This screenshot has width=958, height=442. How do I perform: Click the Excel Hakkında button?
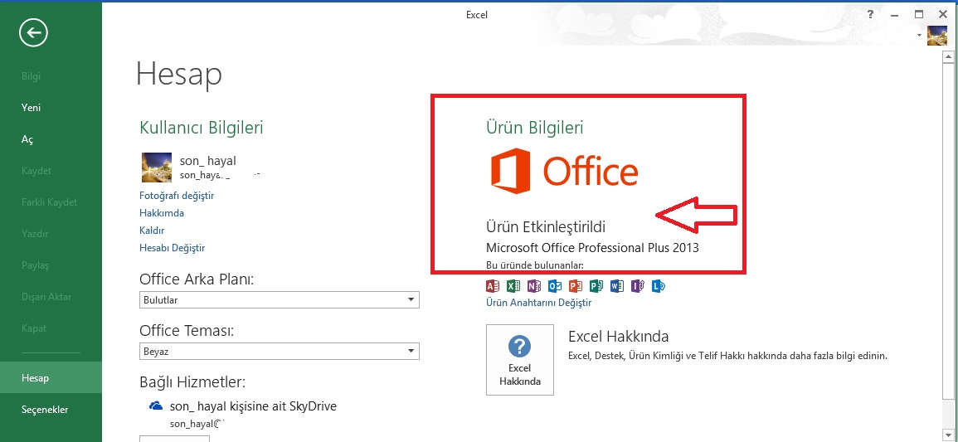tap(520, 360)
